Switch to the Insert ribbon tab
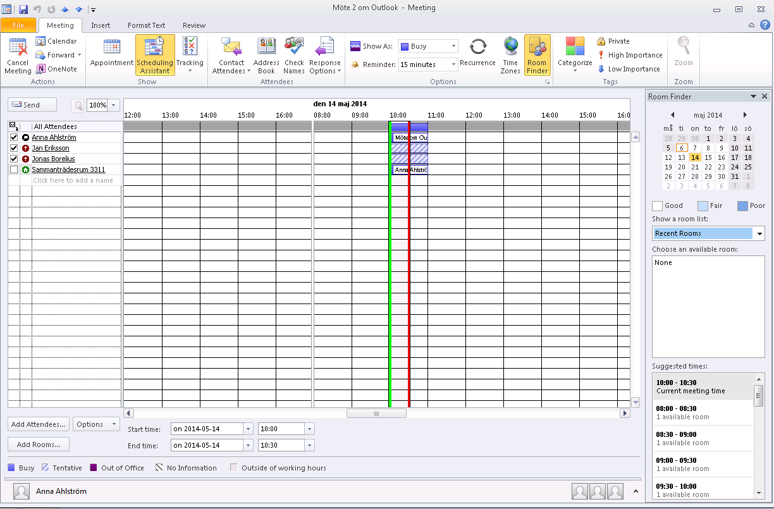Image resolution: width=774 pixels, height=509 pixels. pyautogui.click(x=101, y=25)
